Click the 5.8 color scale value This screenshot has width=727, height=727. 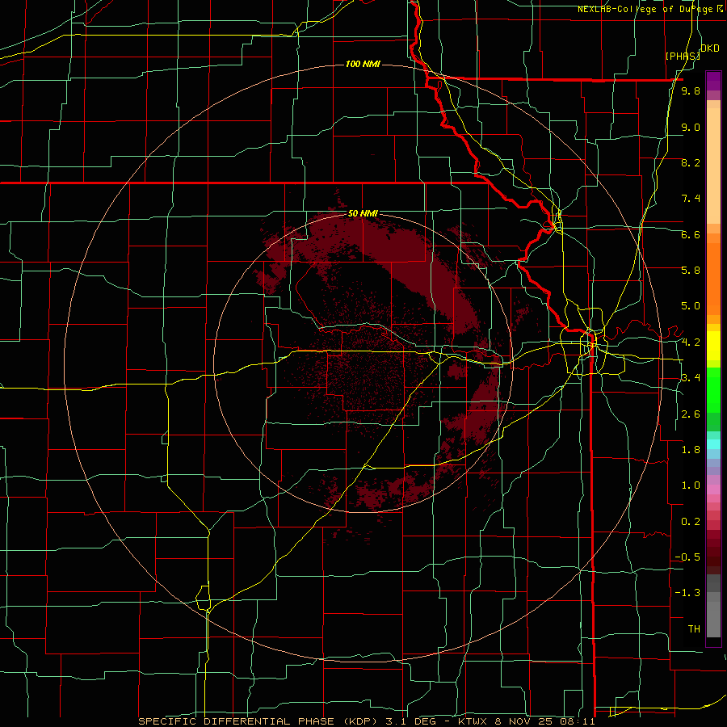click(691, 271)
